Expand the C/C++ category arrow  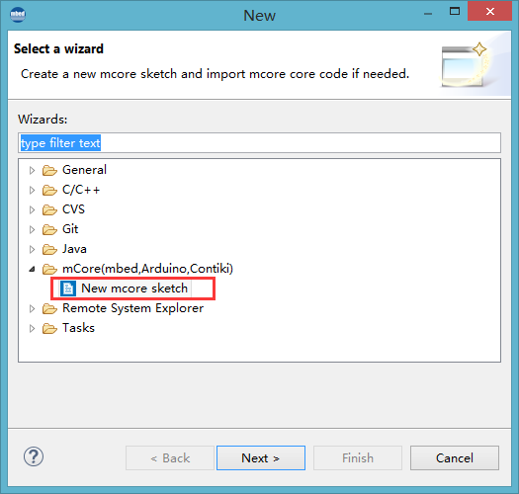(x=32, y=191)
